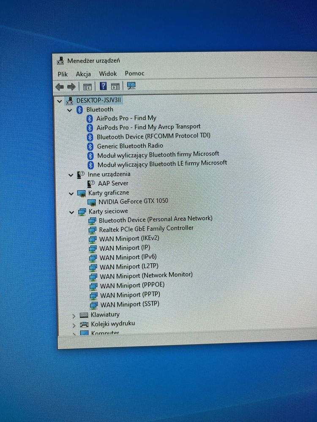317x422 pixels.
Task: Select WAN Miniport (SSTP) entry
Action: (x=130, y=304)
